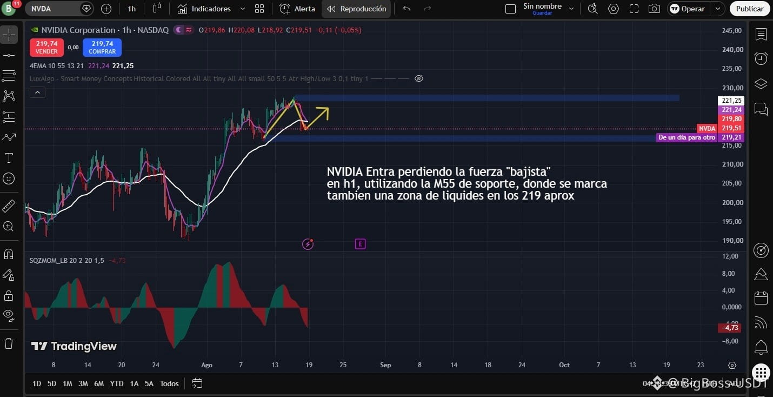The height and width of the screenshot is (397, 773).
Task: Open the chats panel
Action: [761, 109]
